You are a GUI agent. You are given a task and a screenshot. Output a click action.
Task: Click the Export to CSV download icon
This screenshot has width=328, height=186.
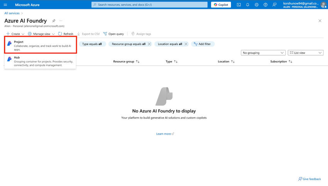[79, 34]
